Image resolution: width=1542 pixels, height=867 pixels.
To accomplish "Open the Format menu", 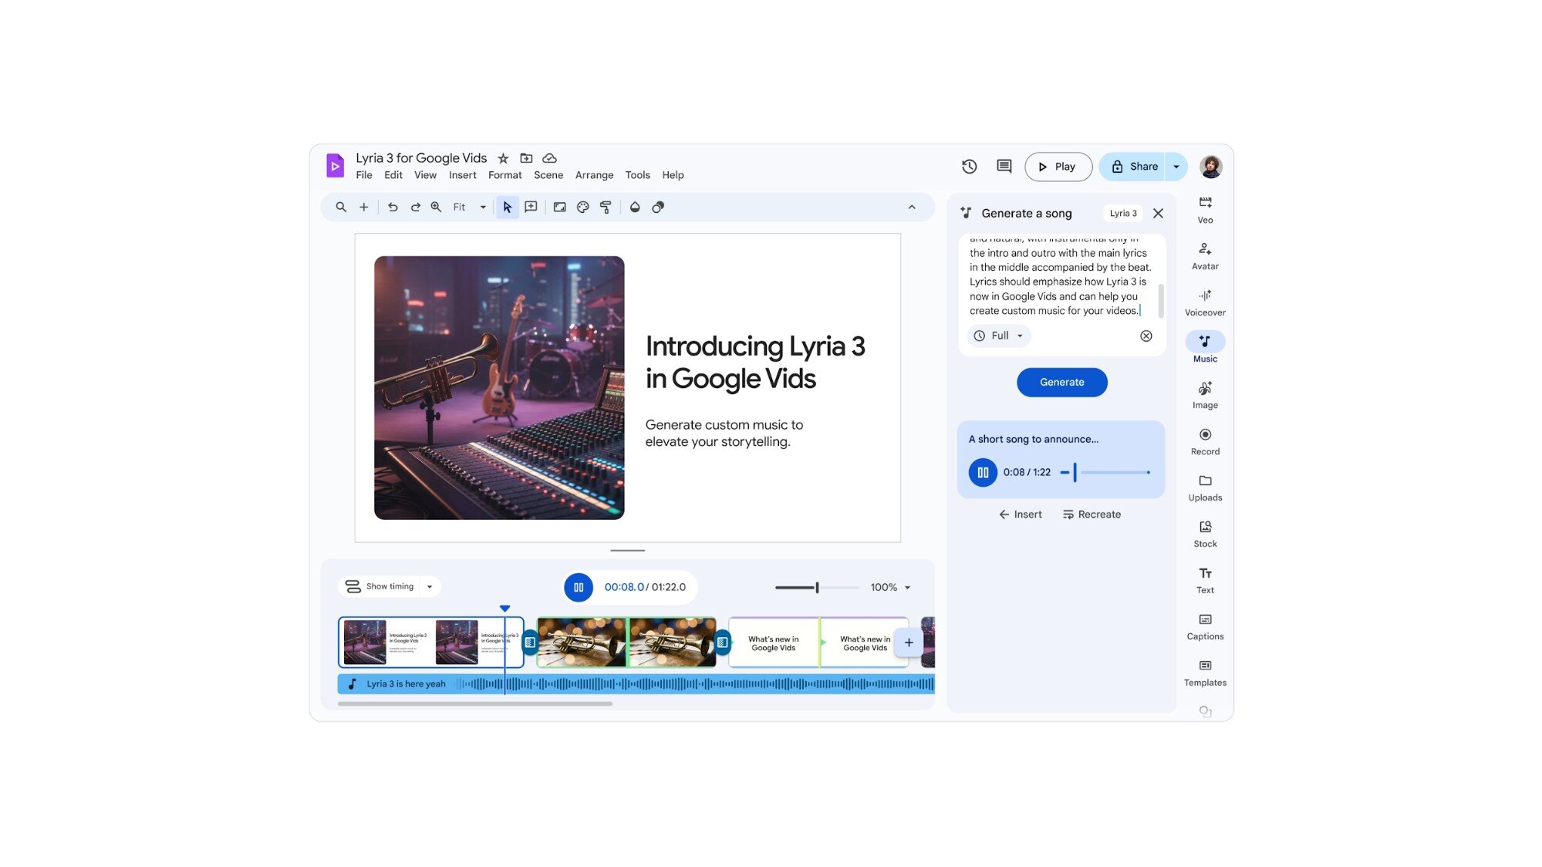I will tap(504, 175).
